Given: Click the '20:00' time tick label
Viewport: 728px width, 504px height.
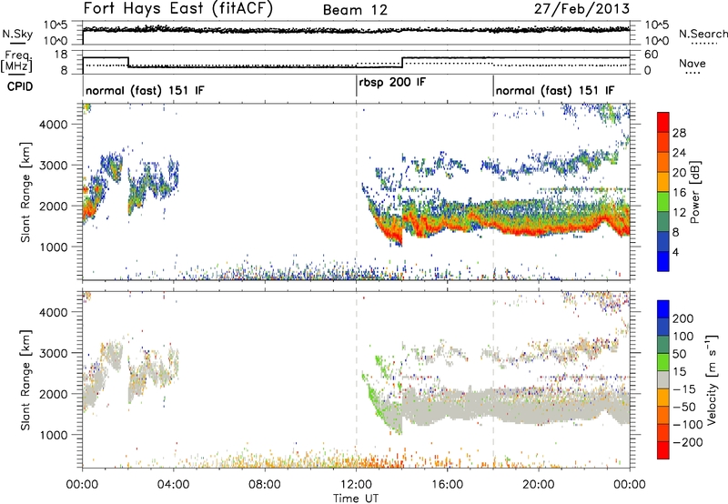Looking at the screenshot, I should click(538, 485).
